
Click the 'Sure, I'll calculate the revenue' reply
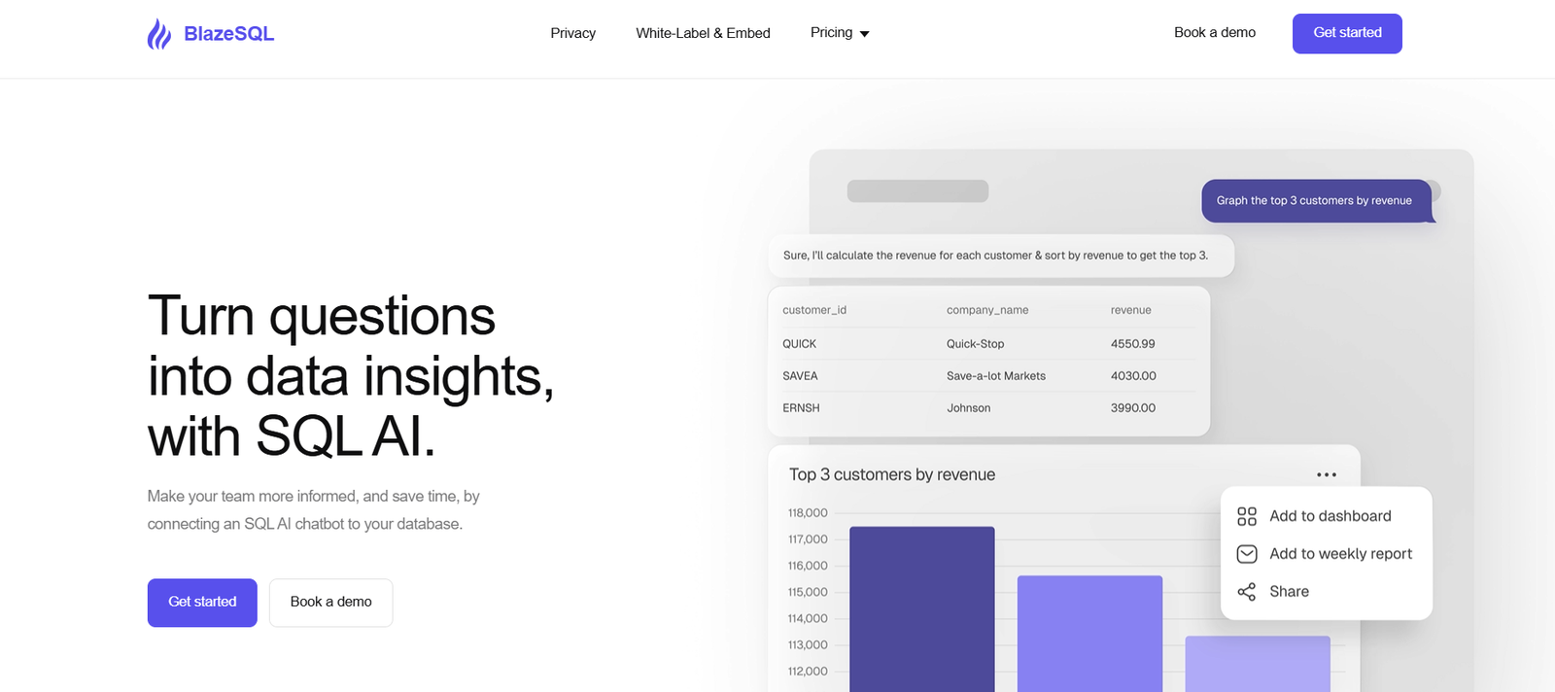1001,256
